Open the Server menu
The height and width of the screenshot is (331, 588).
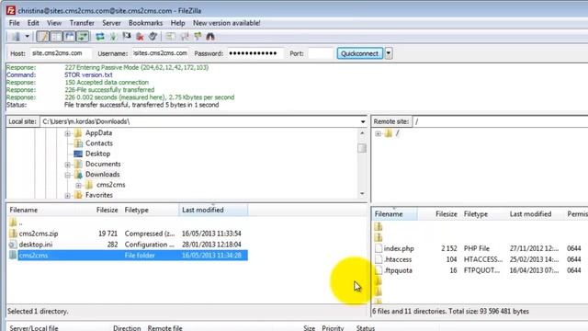[x=111, y=23]
